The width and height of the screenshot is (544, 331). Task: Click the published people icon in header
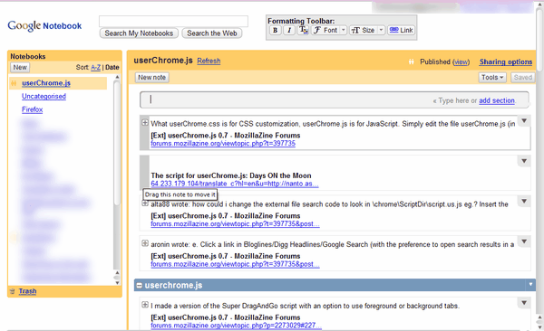tap(411, 62)
